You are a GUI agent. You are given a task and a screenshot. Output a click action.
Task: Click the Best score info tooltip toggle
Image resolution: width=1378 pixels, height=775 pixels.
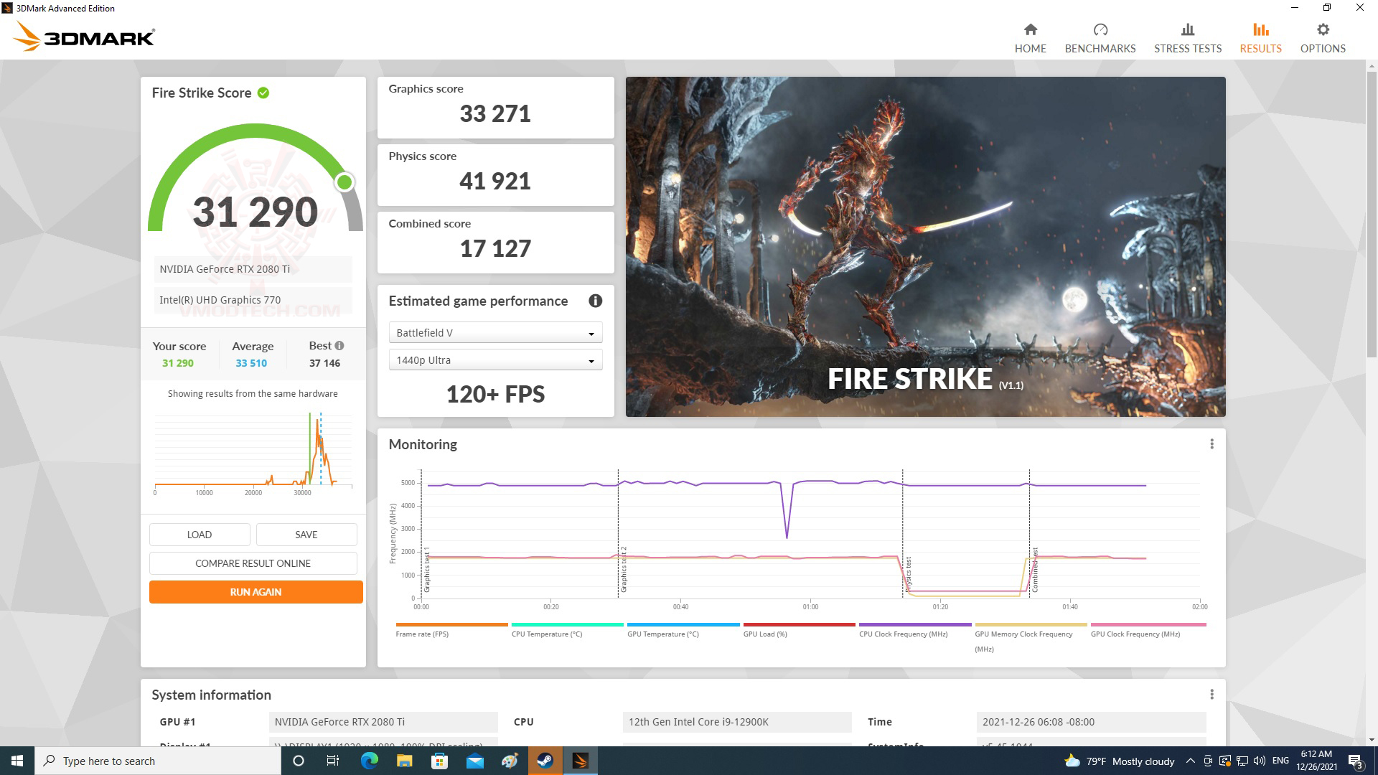point(339,345)
